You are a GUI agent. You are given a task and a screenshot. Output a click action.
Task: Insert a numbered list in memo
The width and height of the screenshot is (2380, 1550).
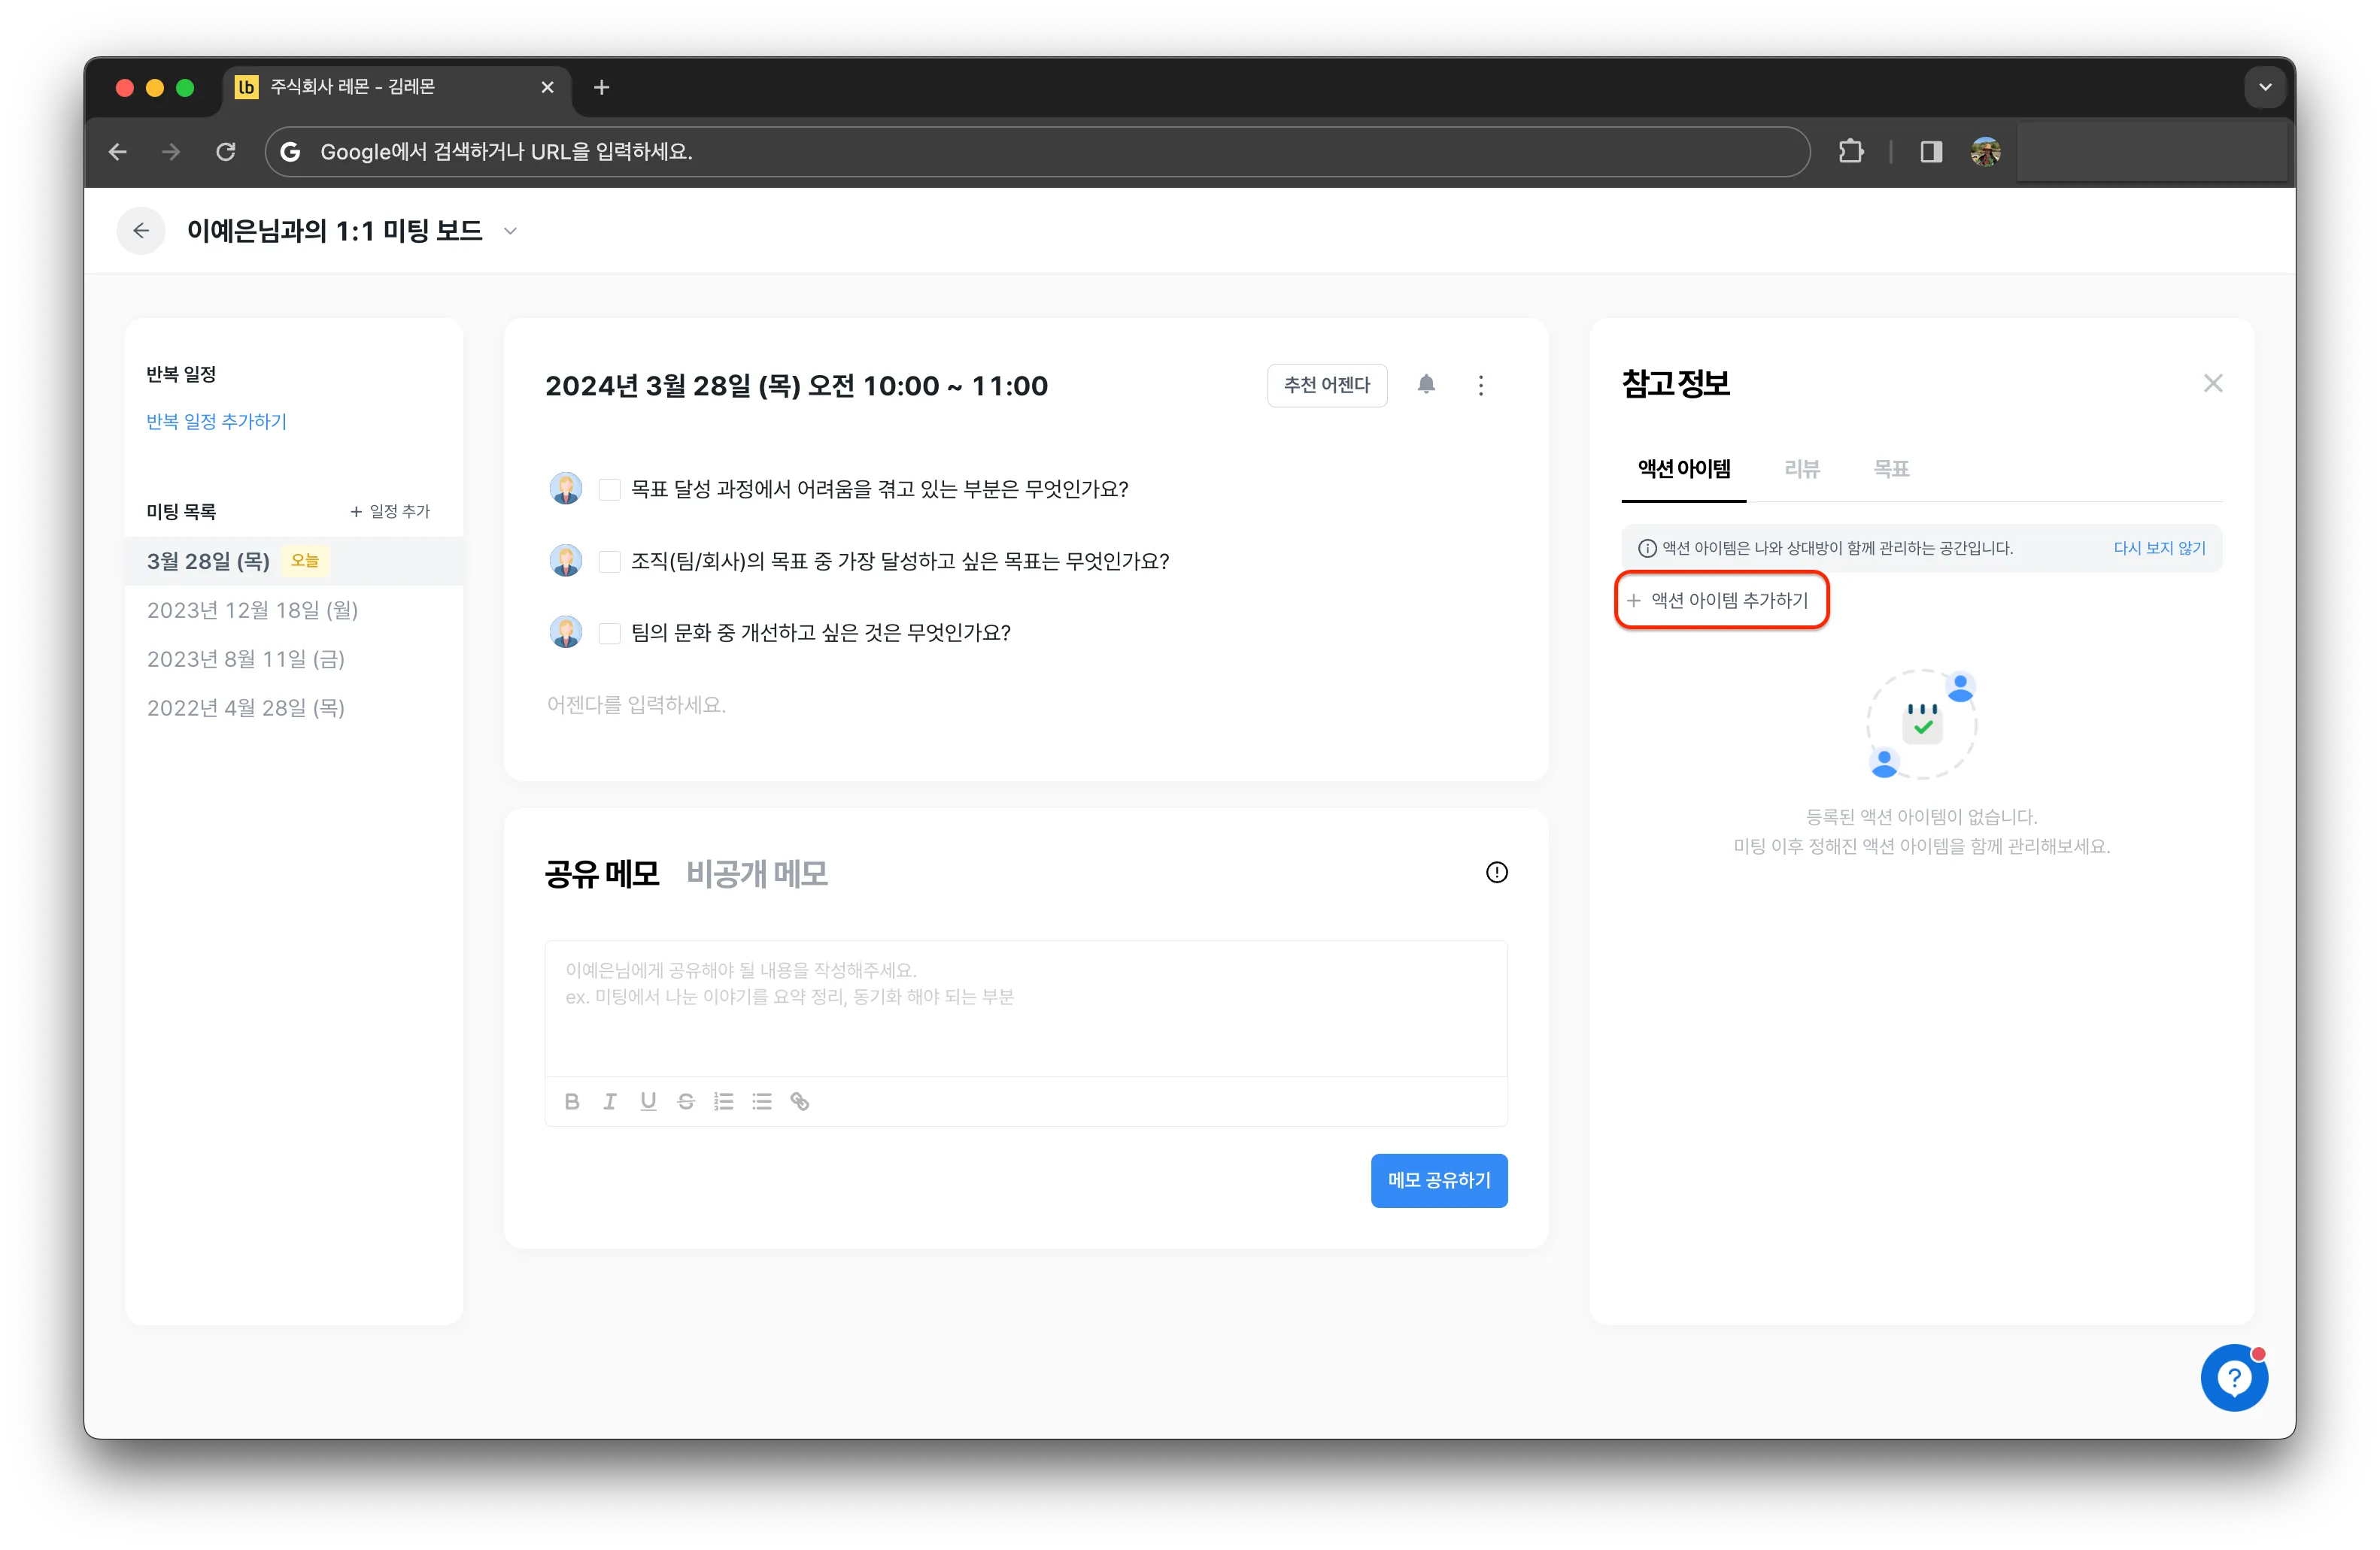pos(724,1101)
